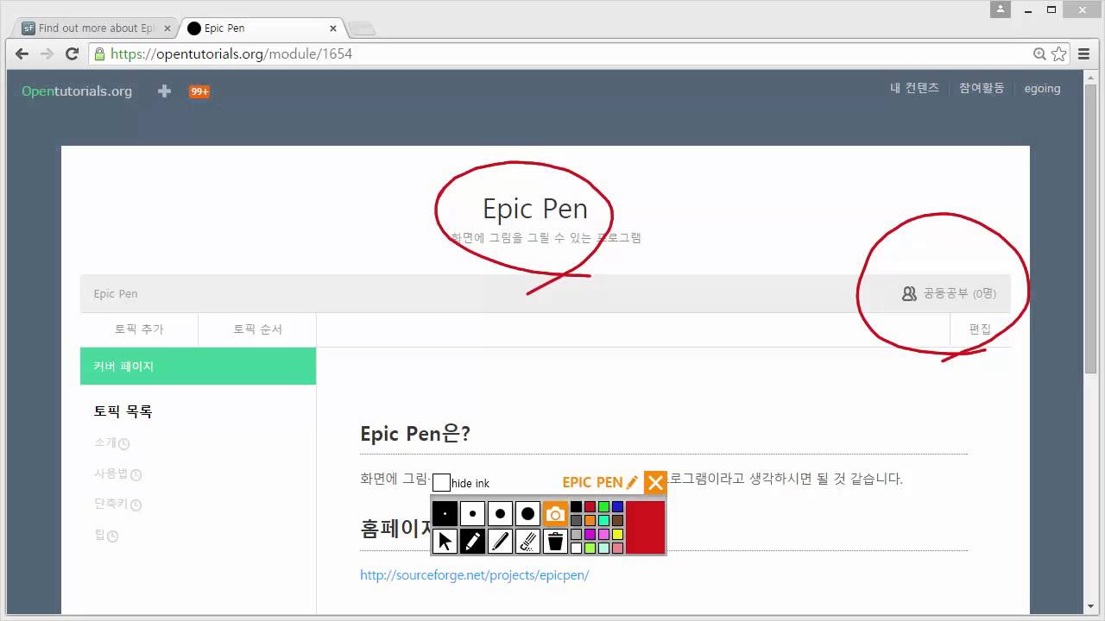The image size is (1105, 621).
Task: Click the browser forward arrow
Action: pos(47,53)
